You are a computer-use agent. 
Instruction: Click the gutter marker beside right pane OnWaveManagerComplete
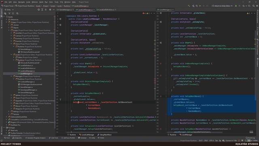(x=161, y=64)
